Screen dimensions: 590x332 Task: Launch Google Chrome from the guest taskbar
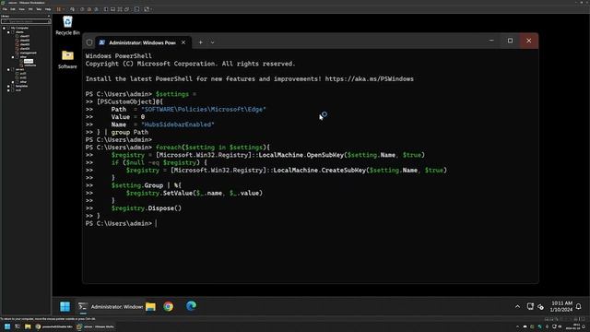tap(168, 306)
